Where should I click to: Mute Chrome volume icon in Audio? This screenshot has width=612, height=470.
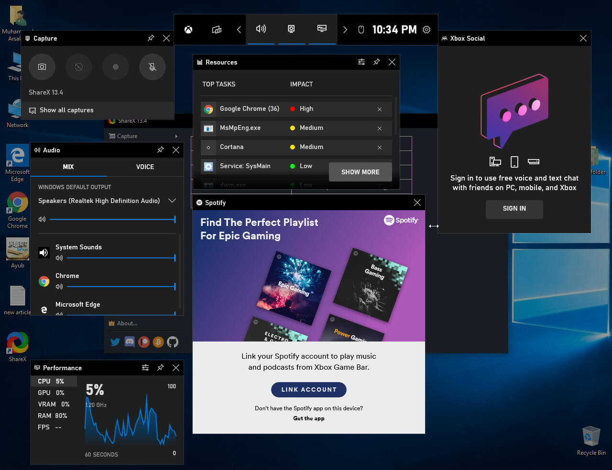[x=59, y=287]
